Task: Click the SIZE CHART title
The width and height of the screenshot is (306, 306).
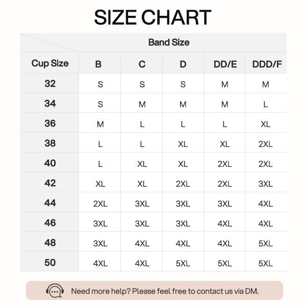Action: (x=152, y=17)
